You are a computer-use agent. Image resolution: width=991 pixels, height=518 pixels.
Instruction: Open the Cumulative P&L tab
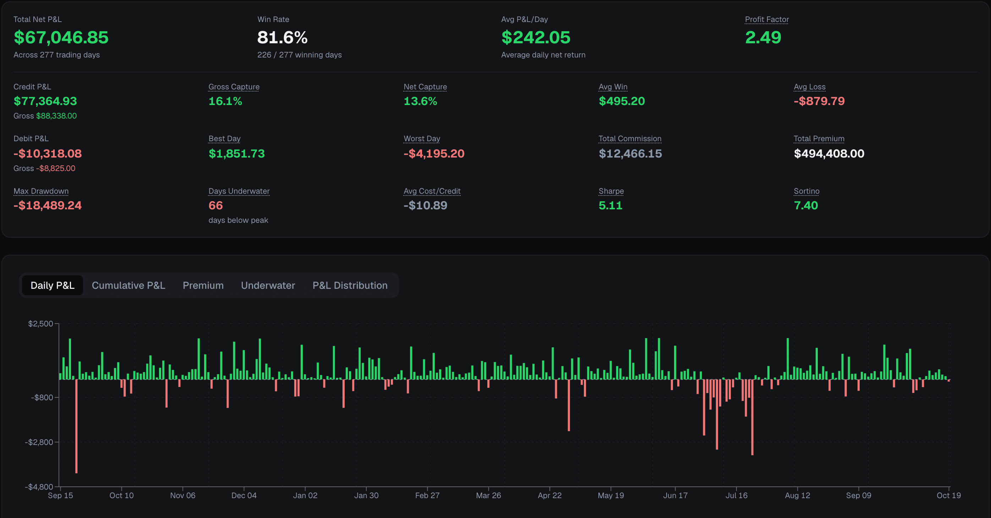tap(128, 285)
